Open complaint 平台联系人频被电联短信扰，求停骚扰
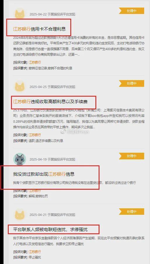This screenshot has height=264, width=150. 50,230
